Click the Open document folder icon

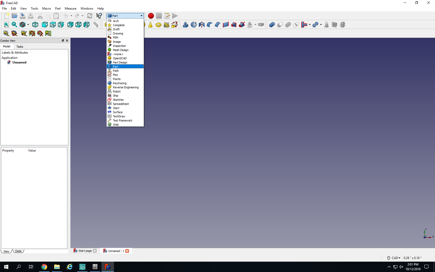pyautogui.click(x=15, y=16)
